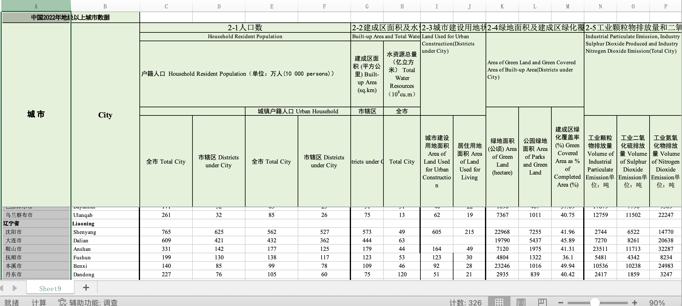The image size is (682, 306).
Task: Select the 沈阳市 cell
Action: click(36, 232)
